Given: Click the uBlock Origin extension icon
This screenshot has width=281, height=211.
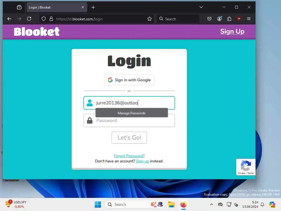Looking at the screenshot, I should (x=239, y=19).
